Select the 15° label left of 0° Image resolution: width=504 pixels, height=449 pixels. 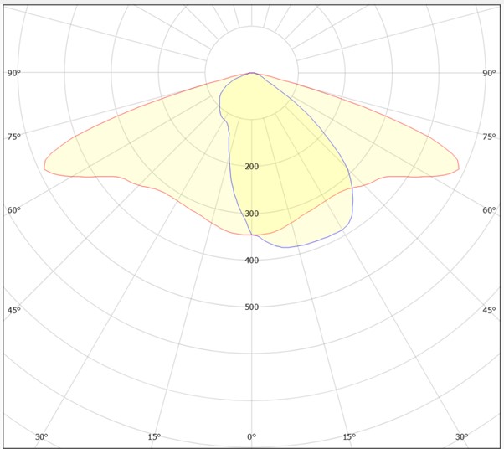(x=154, y=437)
